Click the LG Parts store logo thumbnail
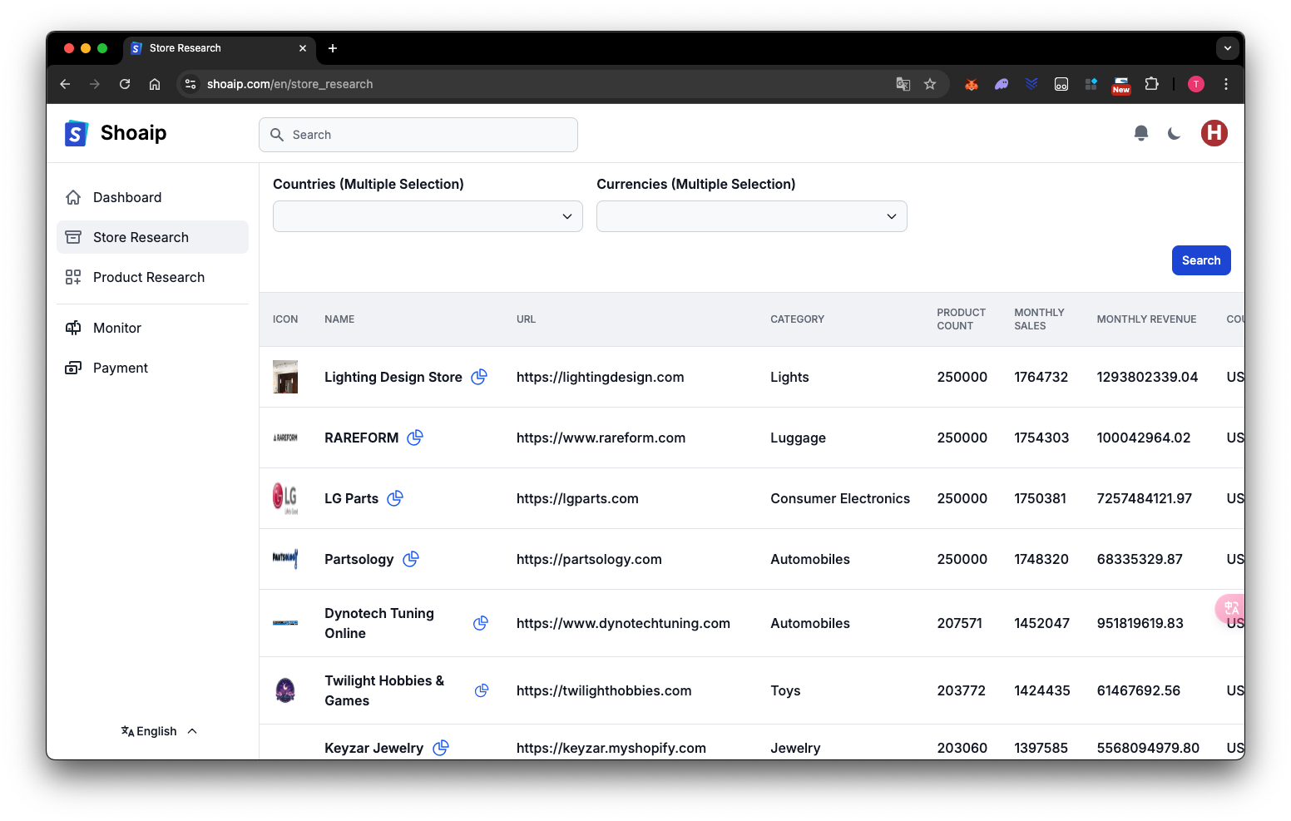 [x=285, y=498]
